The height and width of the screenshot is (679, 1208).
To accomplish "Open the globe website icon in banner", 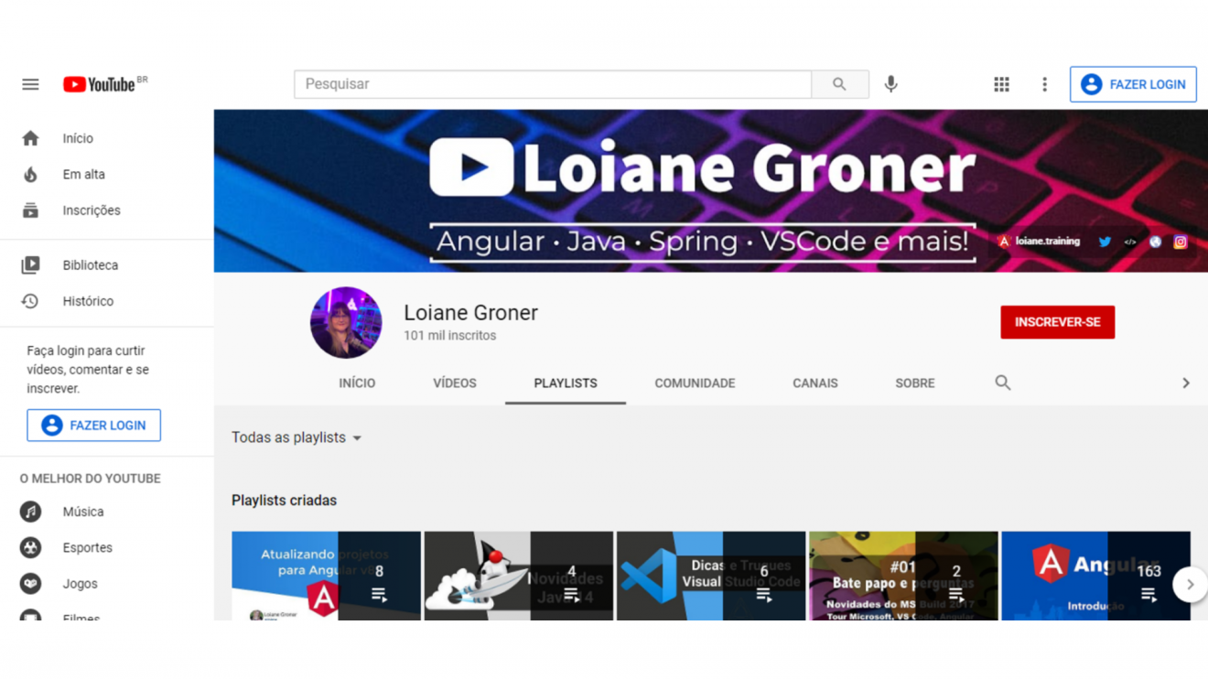I will click(x=1155, y=242).
